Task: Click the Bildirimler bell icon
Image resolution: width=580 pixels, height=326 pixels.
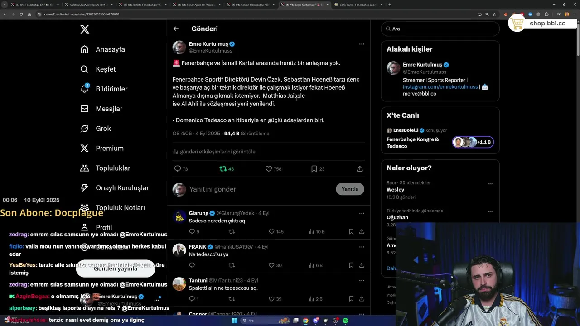Action: click(84, 89)
